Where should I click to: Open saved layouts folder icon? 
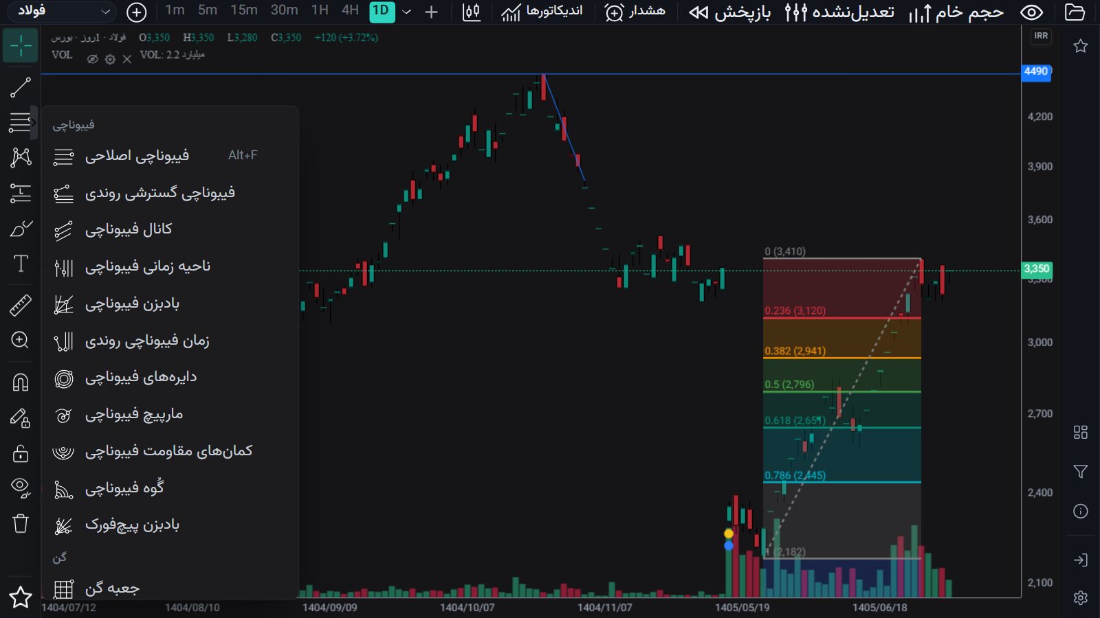[1075, 12]
